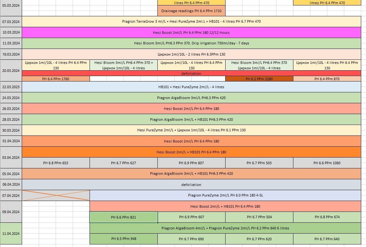
Task: Click the red defoliation row on 20.03.2024
Action: point(191,73)
